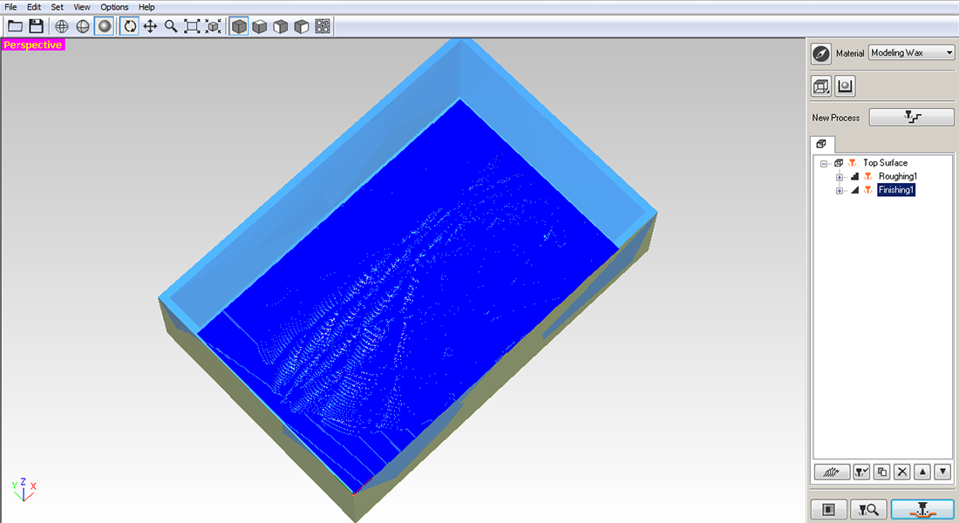959x523 pixels.
Task: Click the compass icon beside Material
Action: coord(820,53)
